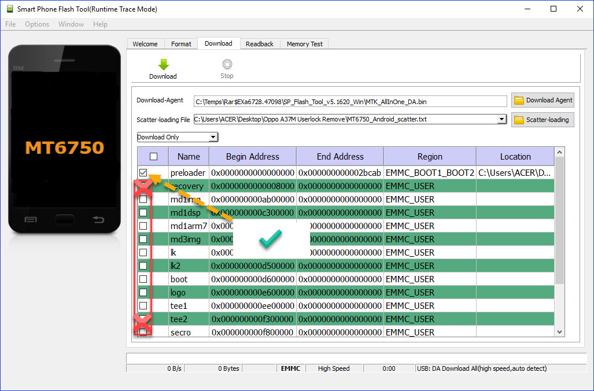This screenshot has width=594, height=391.
Task: Toggle the select-all header checkbox
Action: click(153, 157)
